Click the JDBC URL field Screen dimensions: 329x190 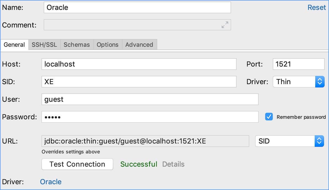[145, 141]
